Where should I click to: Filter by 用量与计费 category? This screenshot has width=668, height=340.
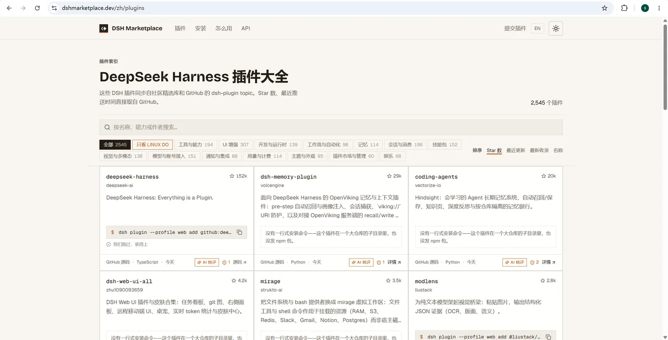264,156
